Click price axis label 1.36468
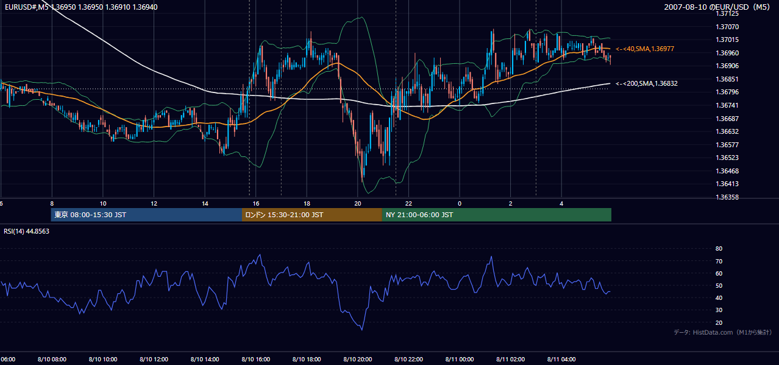This screenshot has width=779, height=365. (727, 171)
